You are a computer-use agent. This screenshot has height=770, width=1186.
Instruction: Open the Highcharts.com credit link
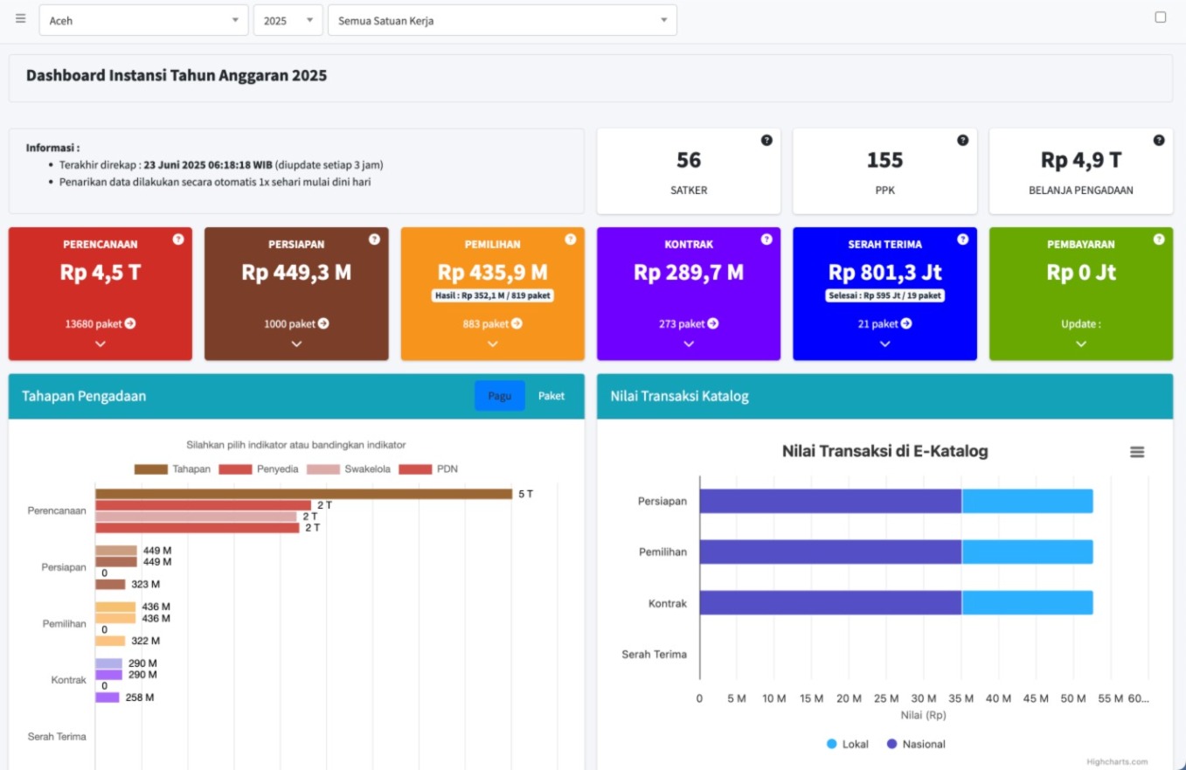click(x=1117, y=761)
